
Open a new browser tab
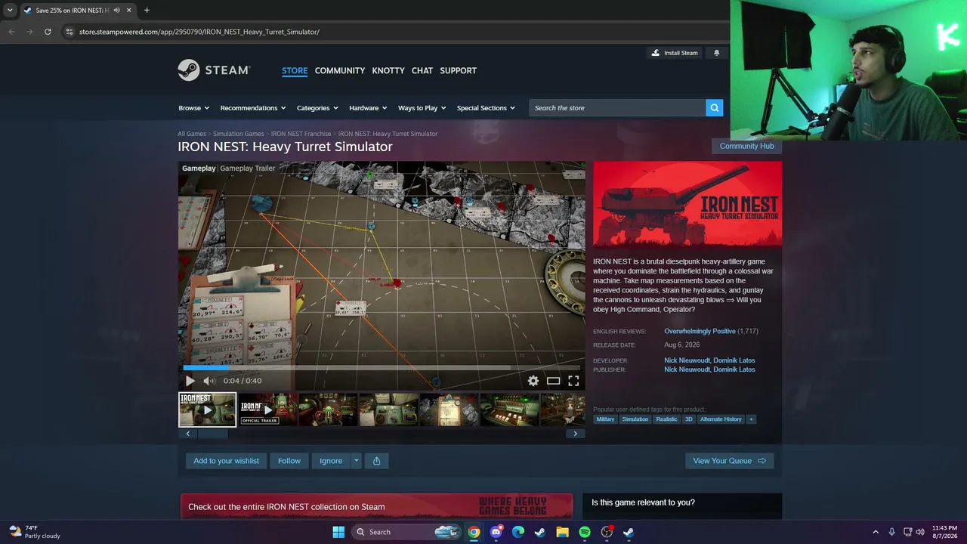coord(147,11)
